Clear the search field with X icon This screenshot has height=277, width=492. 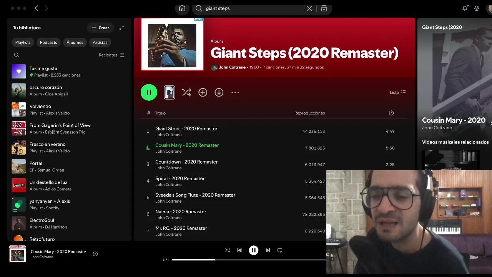[x=309, y=8]
